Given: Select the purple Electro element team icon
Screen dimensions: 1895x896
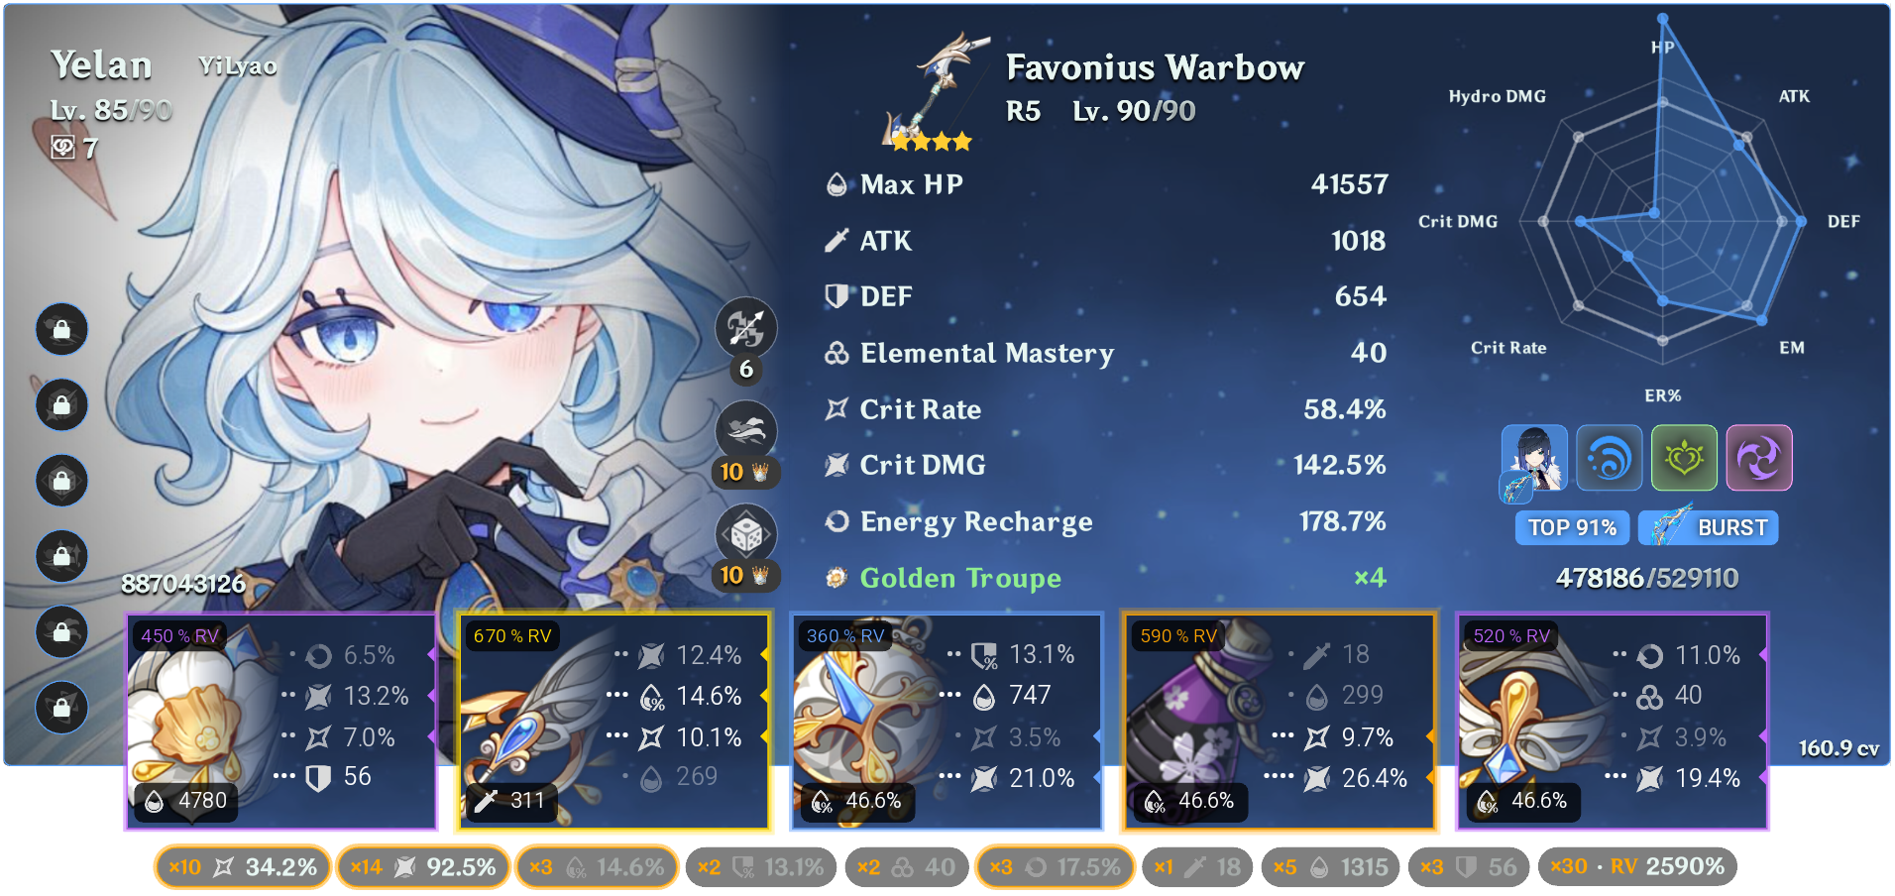Looking at the screenshot, I should point(1759,458).
